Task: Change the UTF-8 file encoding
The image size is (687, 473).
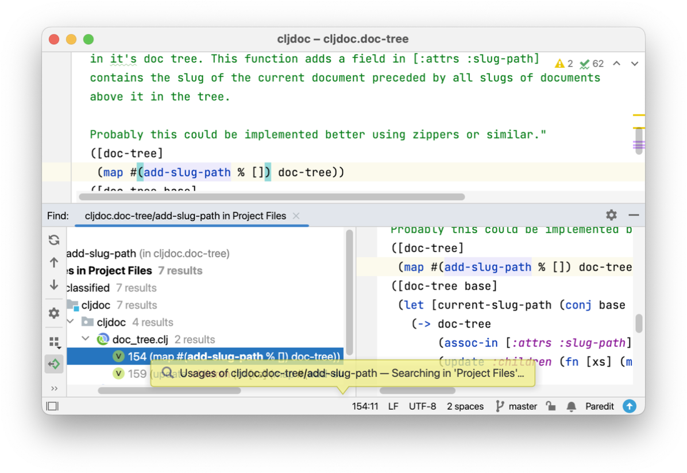Action: point(422,406)
